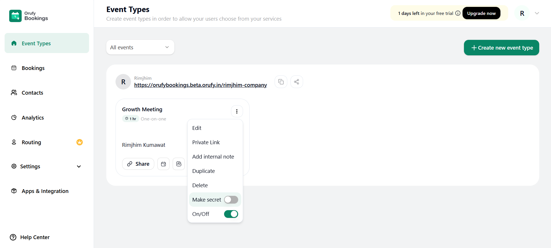This screenshot has width=551, height=248.
Task: Click the Orufy Bookings logo
Action: coord(28,16)
